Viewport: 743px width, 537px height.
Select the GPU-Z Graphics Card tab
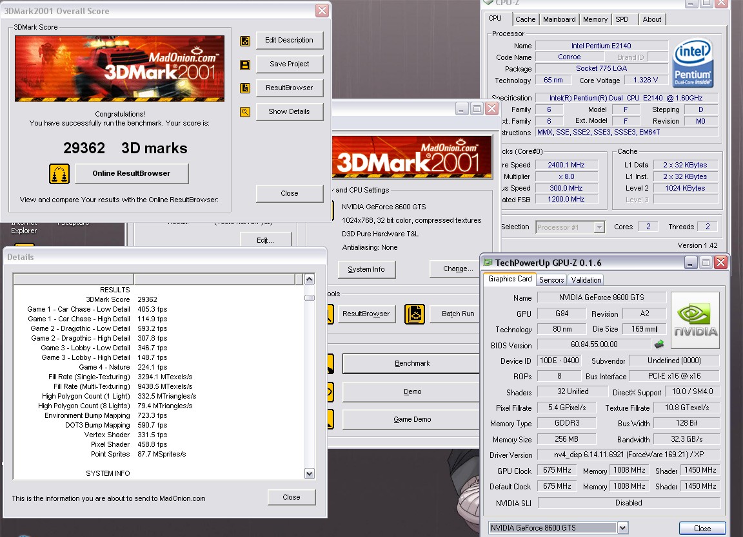pyautogui.click(x=510, y=279)
